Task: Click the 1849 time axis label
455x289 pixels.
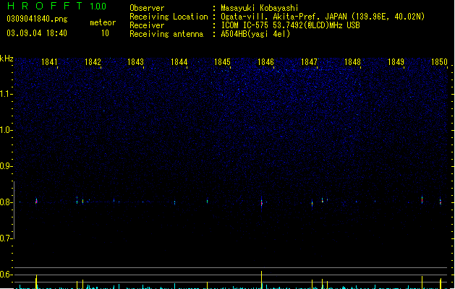Action: click(396, 62)
